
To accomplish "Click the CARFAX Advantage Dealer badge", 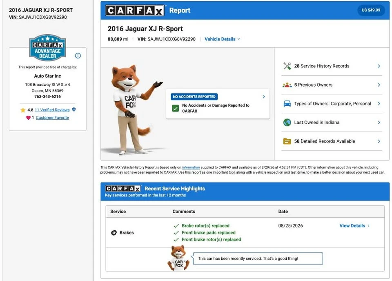I will pyautogui.click(x=47, y=47).
